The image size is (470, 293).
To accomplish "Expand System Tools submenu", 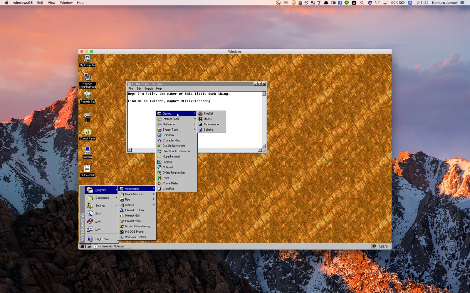I will tap(177, 130).
